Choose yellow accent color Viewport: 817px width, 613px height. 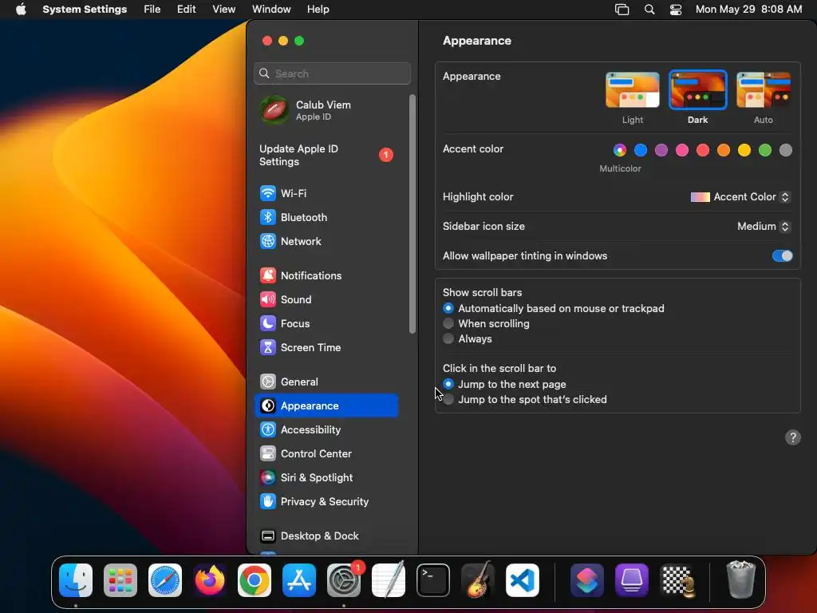(744, 150)
